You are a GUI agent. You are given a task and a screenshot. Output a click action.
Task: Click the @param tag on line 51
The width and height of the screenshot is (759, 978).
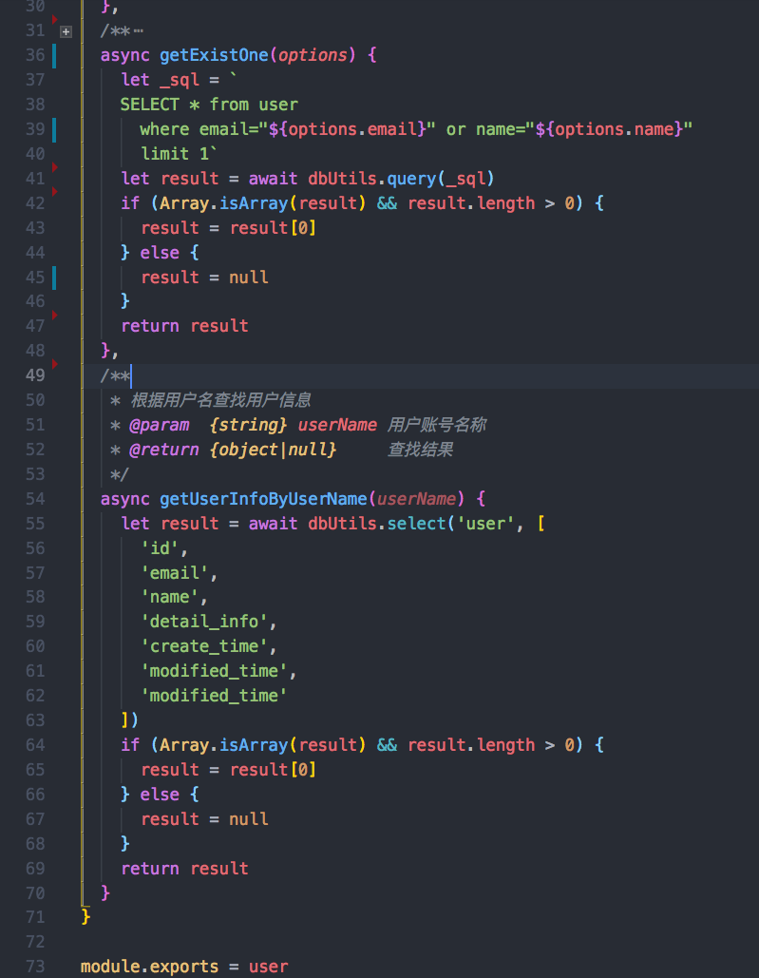[x=160, y=425]
